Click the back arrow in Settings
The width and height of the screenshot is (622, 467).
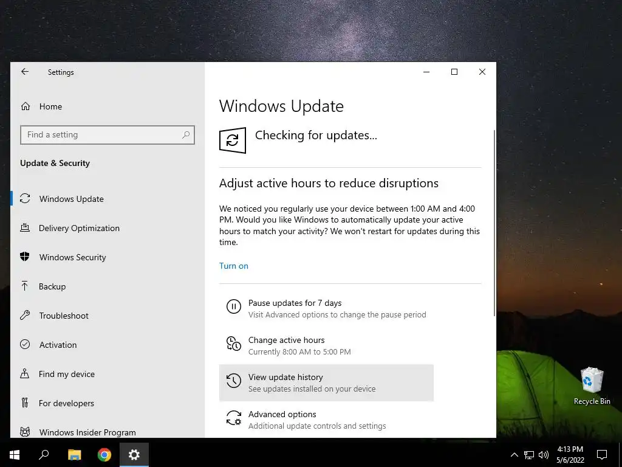click(25, 72)
